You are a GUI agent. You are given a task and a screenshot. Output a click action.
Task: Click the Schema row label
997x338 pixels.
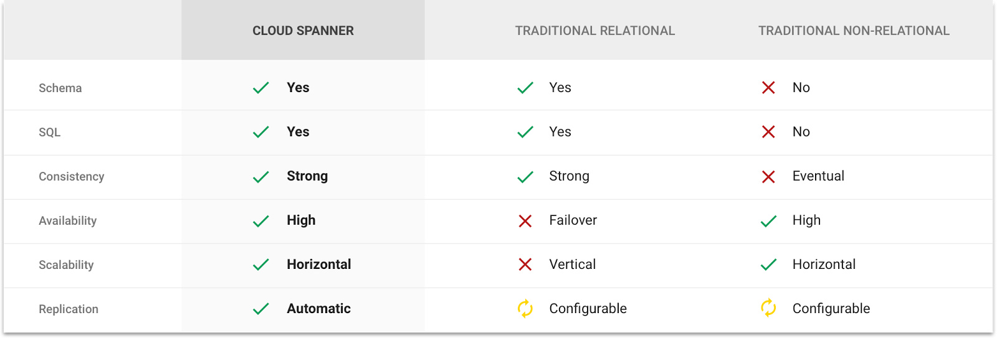coord(60,88)
